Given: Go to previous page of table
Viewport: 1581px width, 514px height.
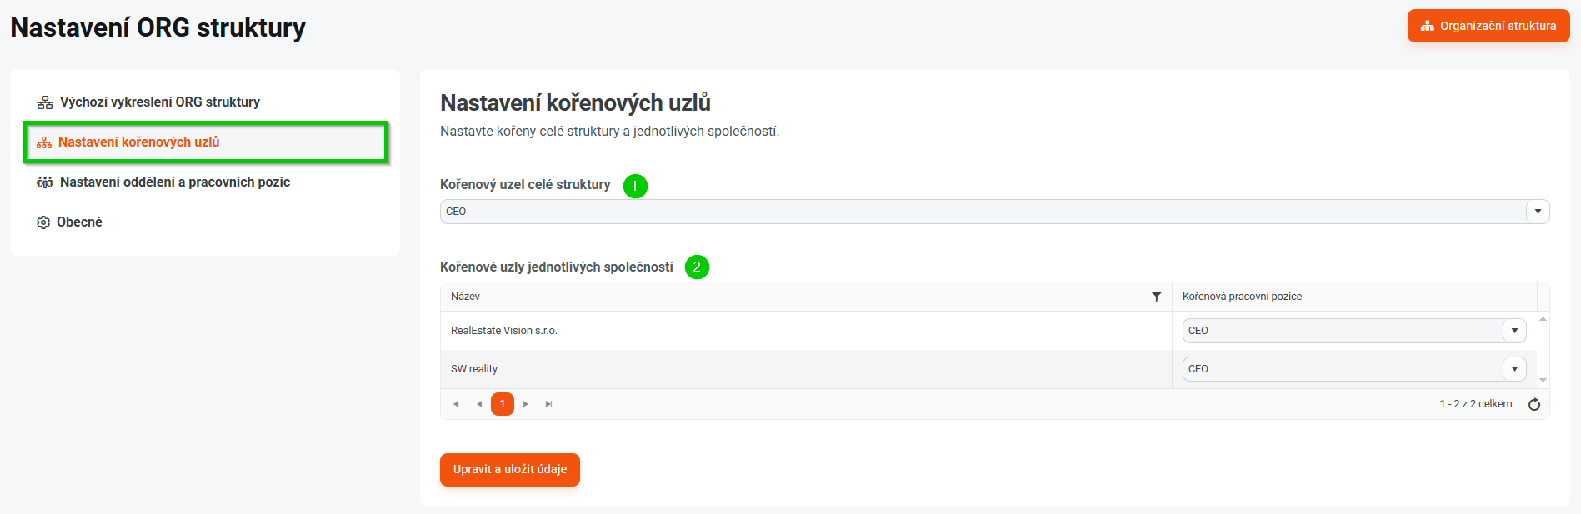Looking at the screenshot, I should point(479,404).
